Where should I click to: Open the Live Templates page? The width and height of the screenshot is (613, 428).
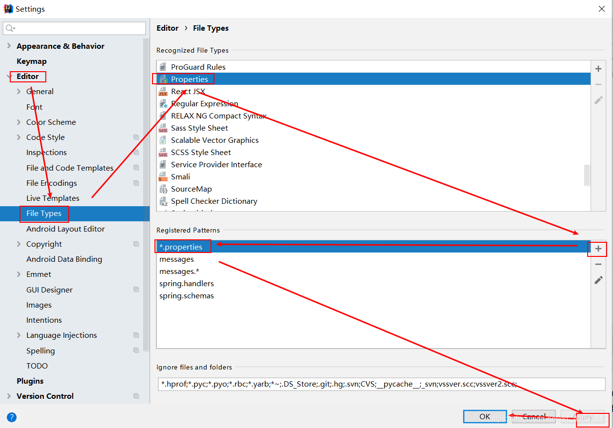[53, 198]
